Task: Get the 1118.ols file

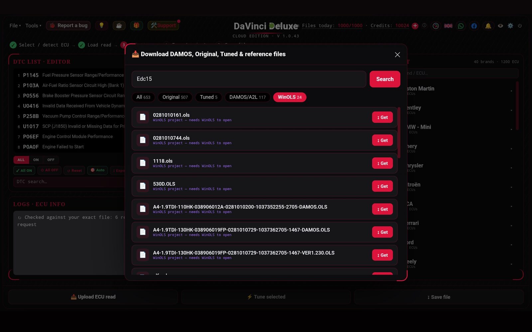Action: click(382, 163)
